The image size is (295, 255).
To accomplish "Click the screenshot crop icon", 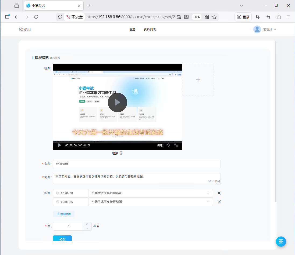I will tap(258, 17).
